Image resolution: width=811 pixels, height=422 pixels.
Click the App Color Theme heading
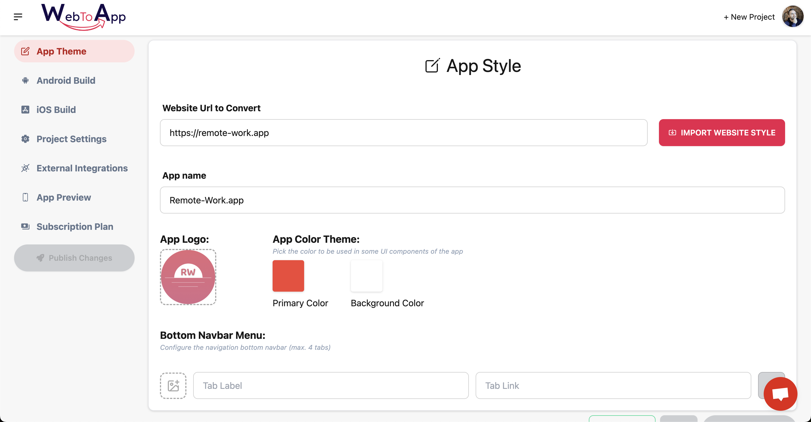tap(316, 239)
